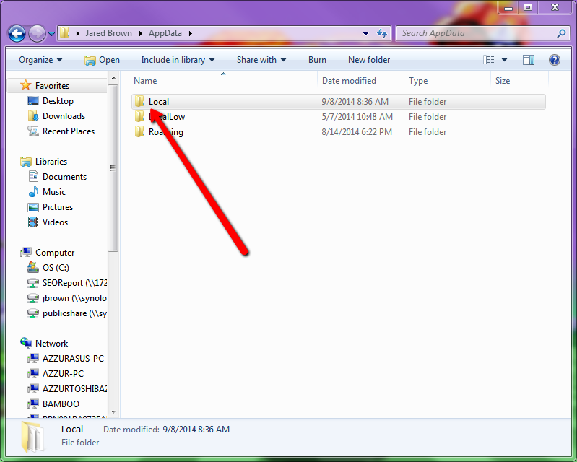Click the sidebar scroll down arrow
This screenshot has height=462, width=577.
click(x=113, y=412)
